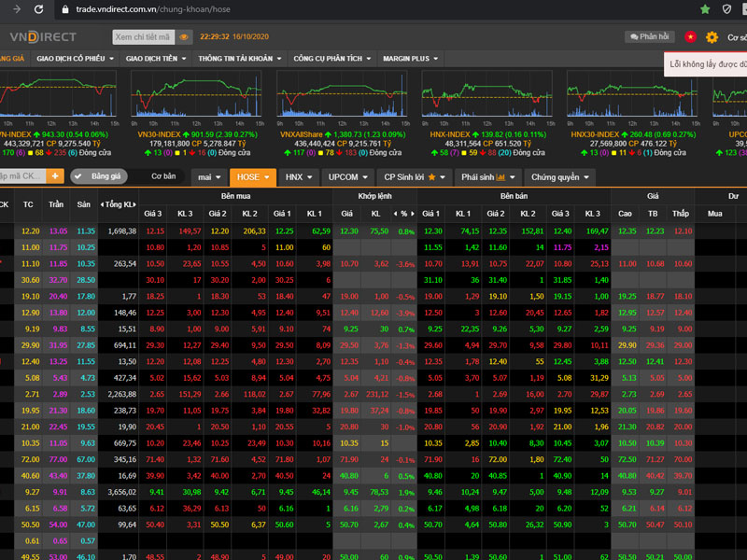Click the error notification Lỗi không lấy được

pyautogui.click(x=706, y=64)
